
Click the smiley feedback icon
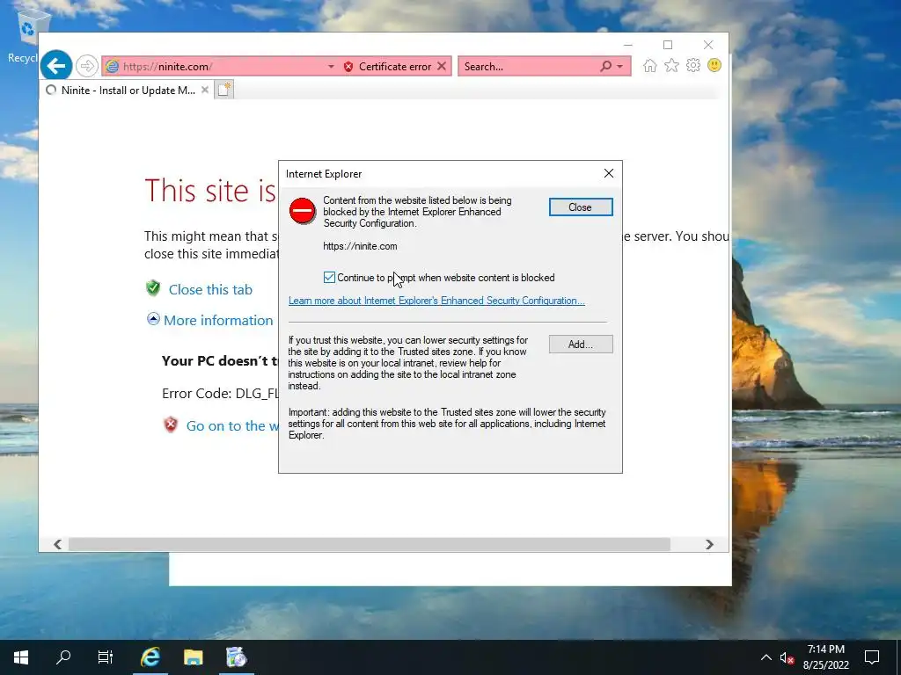714,65
